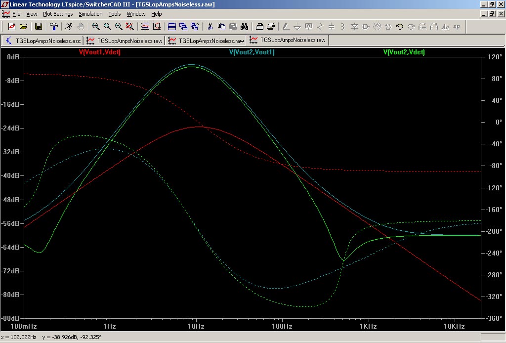Click the 10Hz frequency axis label
Image resolution: width=506 pixels, height=343 pixels.
click(196, 326)
